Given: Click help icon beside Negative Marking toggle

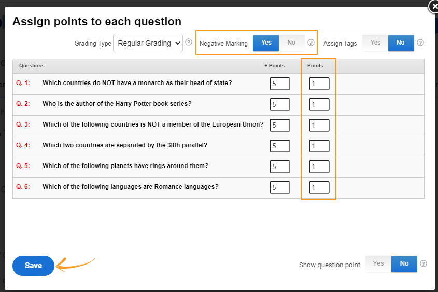Looking at the screenshot, I should pos(311,43).
